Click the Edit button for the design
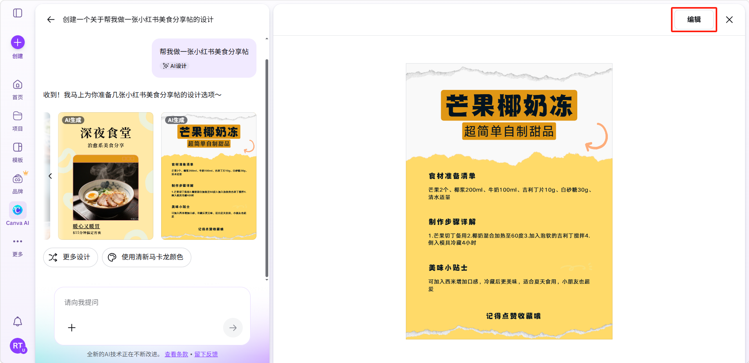Image resolution: width=749 pixels, height=363 pixels. (694, 20)
